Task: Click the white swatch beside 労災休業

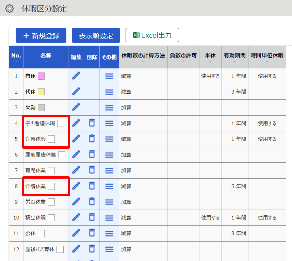Action: (51, 202)
